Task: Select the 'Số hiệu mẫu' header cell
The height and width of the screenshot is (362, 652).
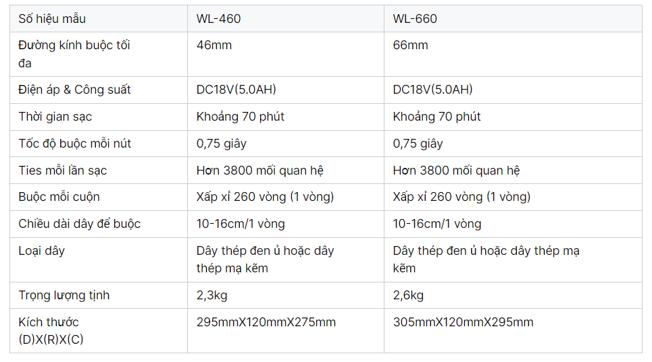Action: coord(52,19)
